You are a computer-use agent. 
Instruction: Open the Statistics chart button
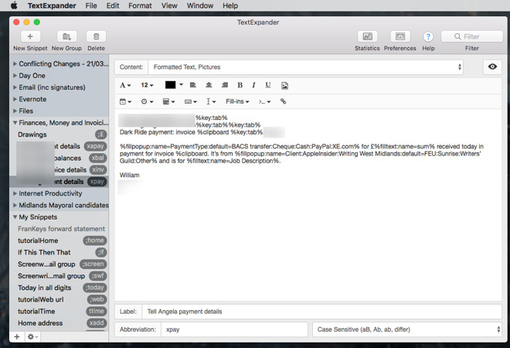(367, 36)
